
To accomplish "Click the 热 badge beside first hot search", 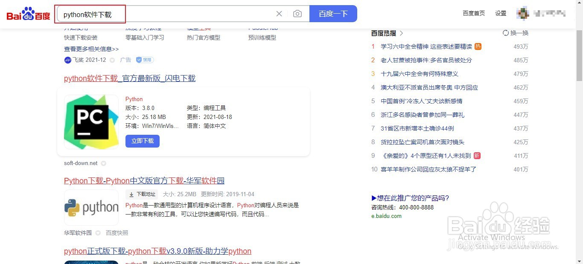I will pyautogui.click(x=478, y=46).
